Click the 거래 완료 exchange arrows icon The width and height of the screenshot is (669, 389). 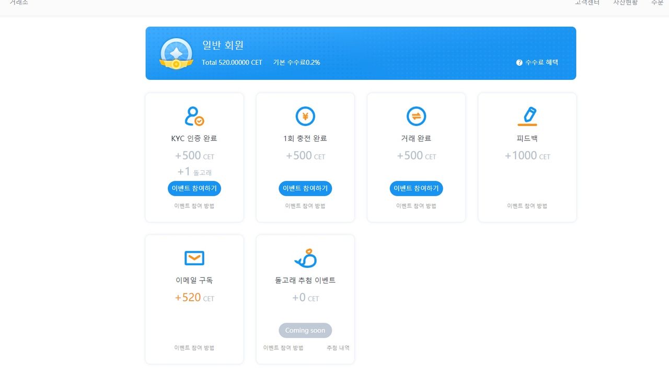(x=416, y=116)
